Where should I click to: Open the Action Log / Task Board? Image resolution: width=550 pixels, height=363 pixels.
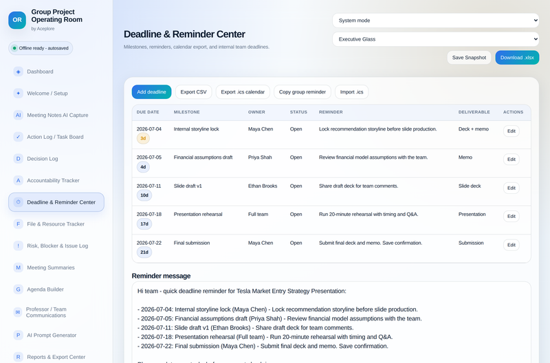tap(56, 137)
